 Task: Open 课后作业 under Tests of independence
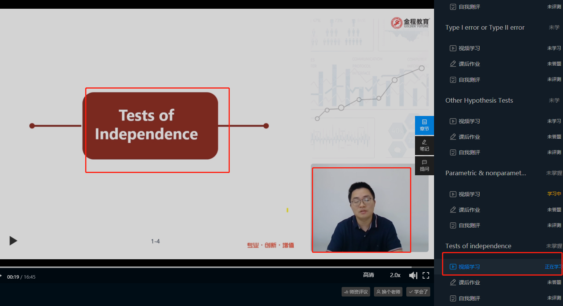[x=469, y=282]
